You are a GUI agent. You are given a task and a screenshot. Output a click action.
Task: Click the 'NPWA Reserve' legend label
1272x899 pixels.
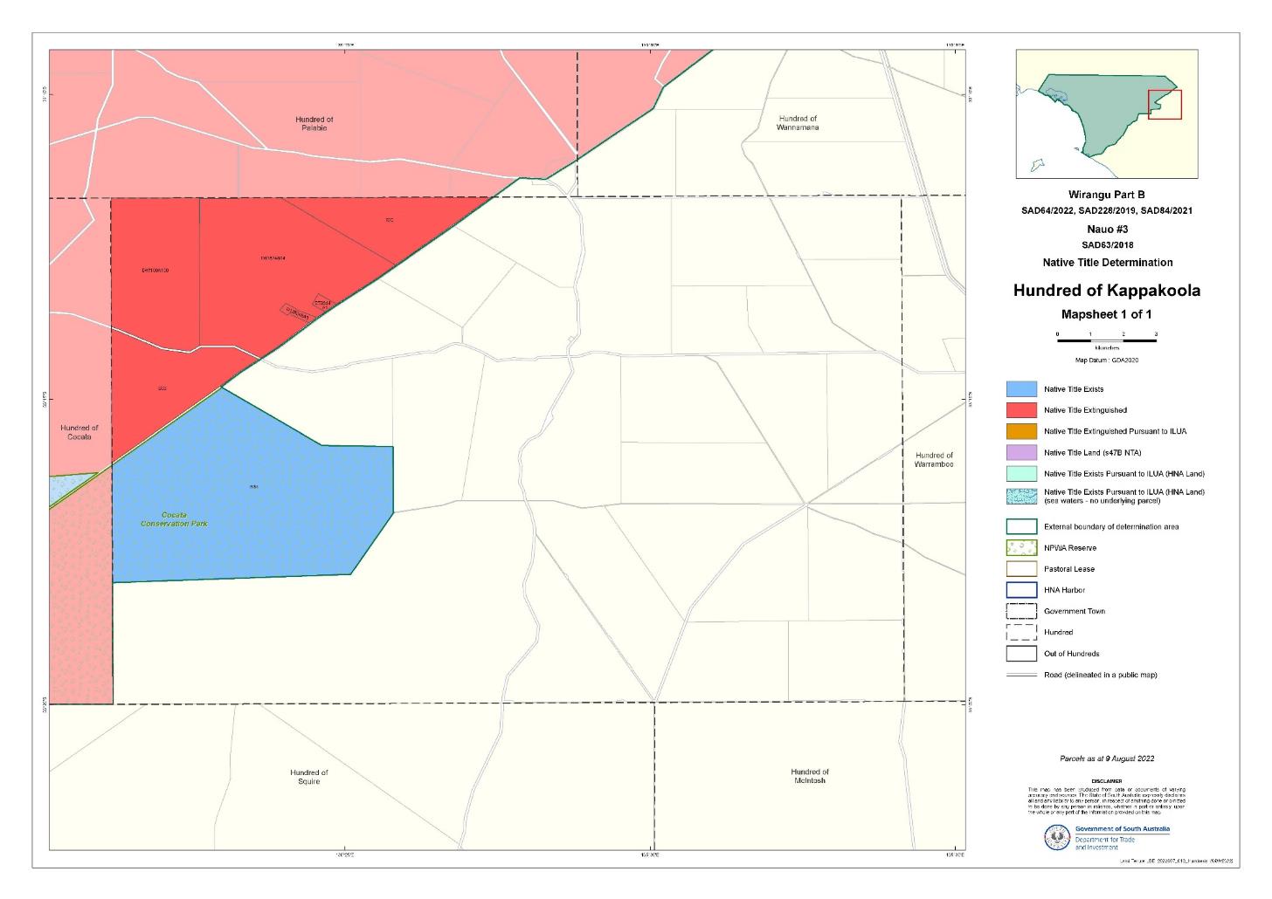(x=1070, y=548)
